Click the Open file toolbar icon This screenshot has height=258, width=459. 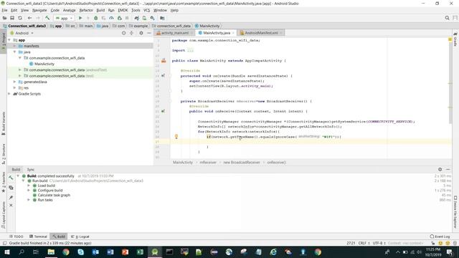coord(4,18)
